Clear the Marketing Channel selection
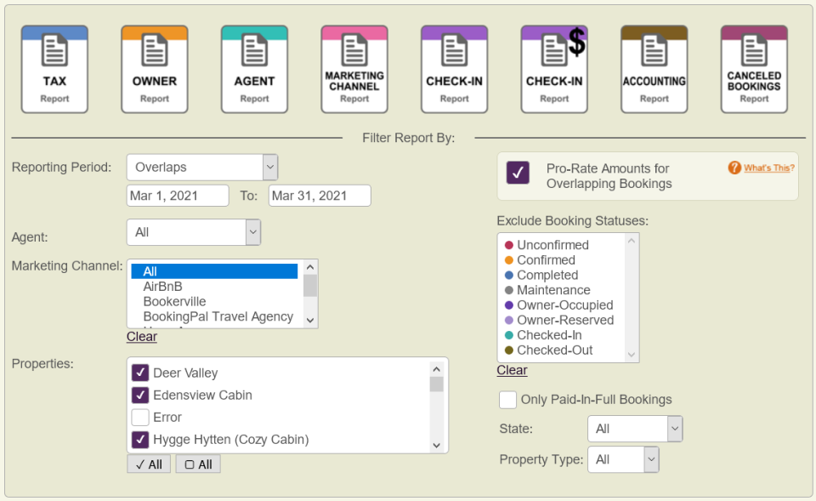 coord(142,337)
